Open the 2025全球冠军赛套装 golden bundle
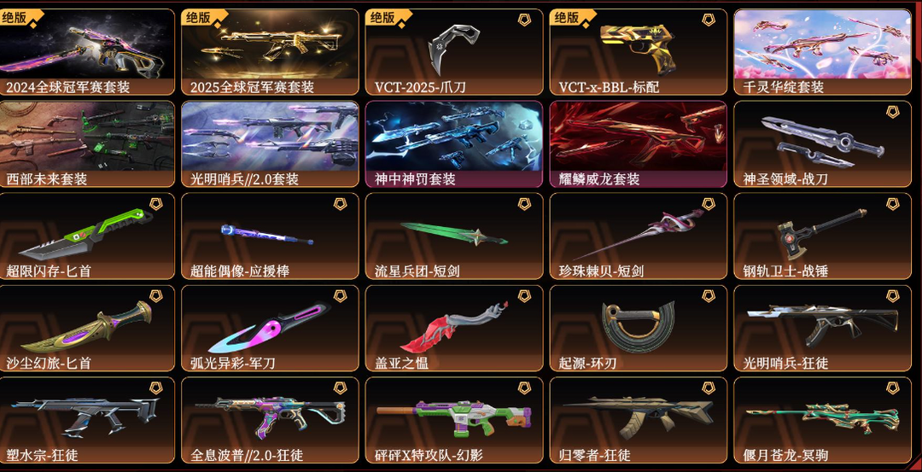 [270, 52]
